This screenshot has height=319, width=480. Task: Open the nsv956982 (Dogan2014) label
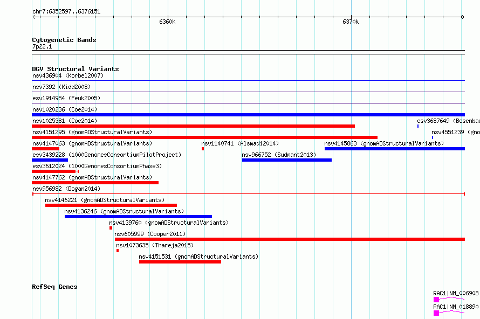tap(66, 189)
